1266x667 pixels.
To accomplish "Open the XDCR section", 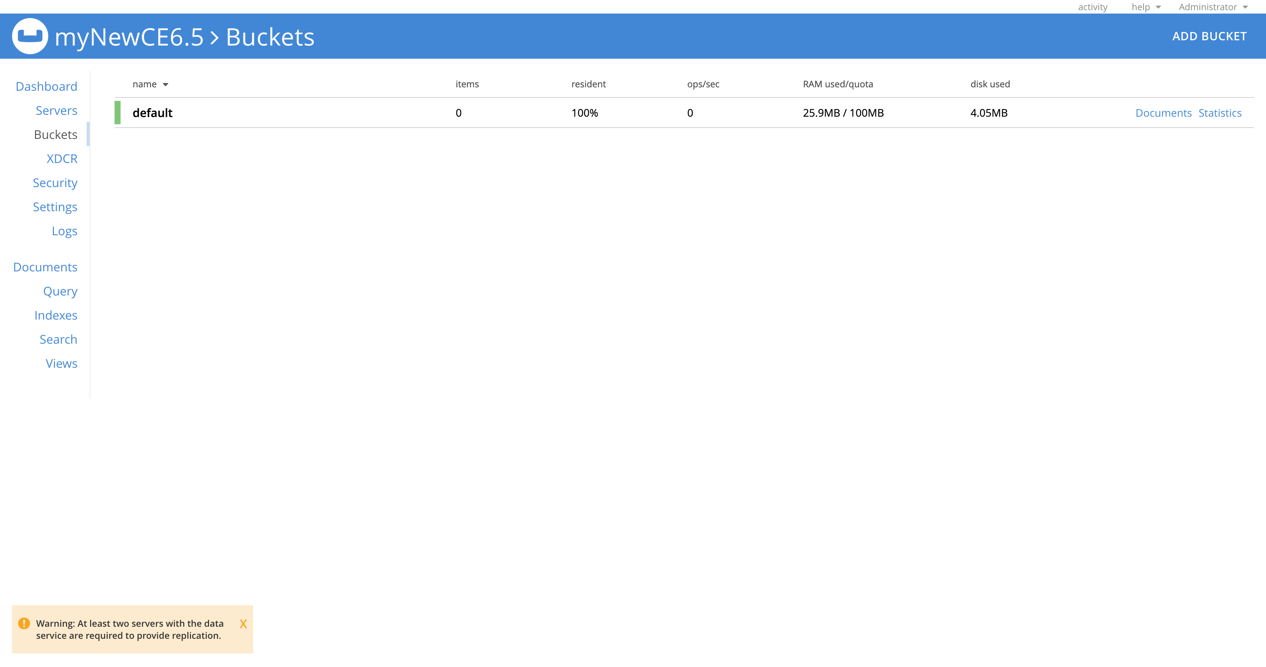I will (x=62, y=158).
